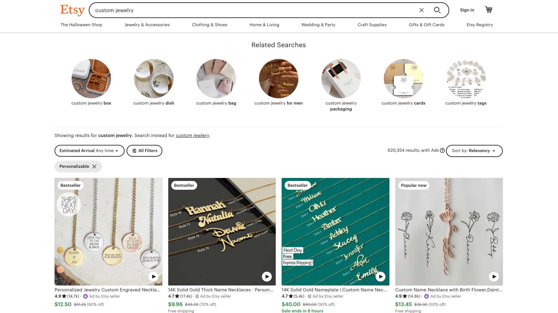The height and width of the screenshot is (313, 558).
Task: Open the custom jewelry box related search
Action: coord(91,79)
